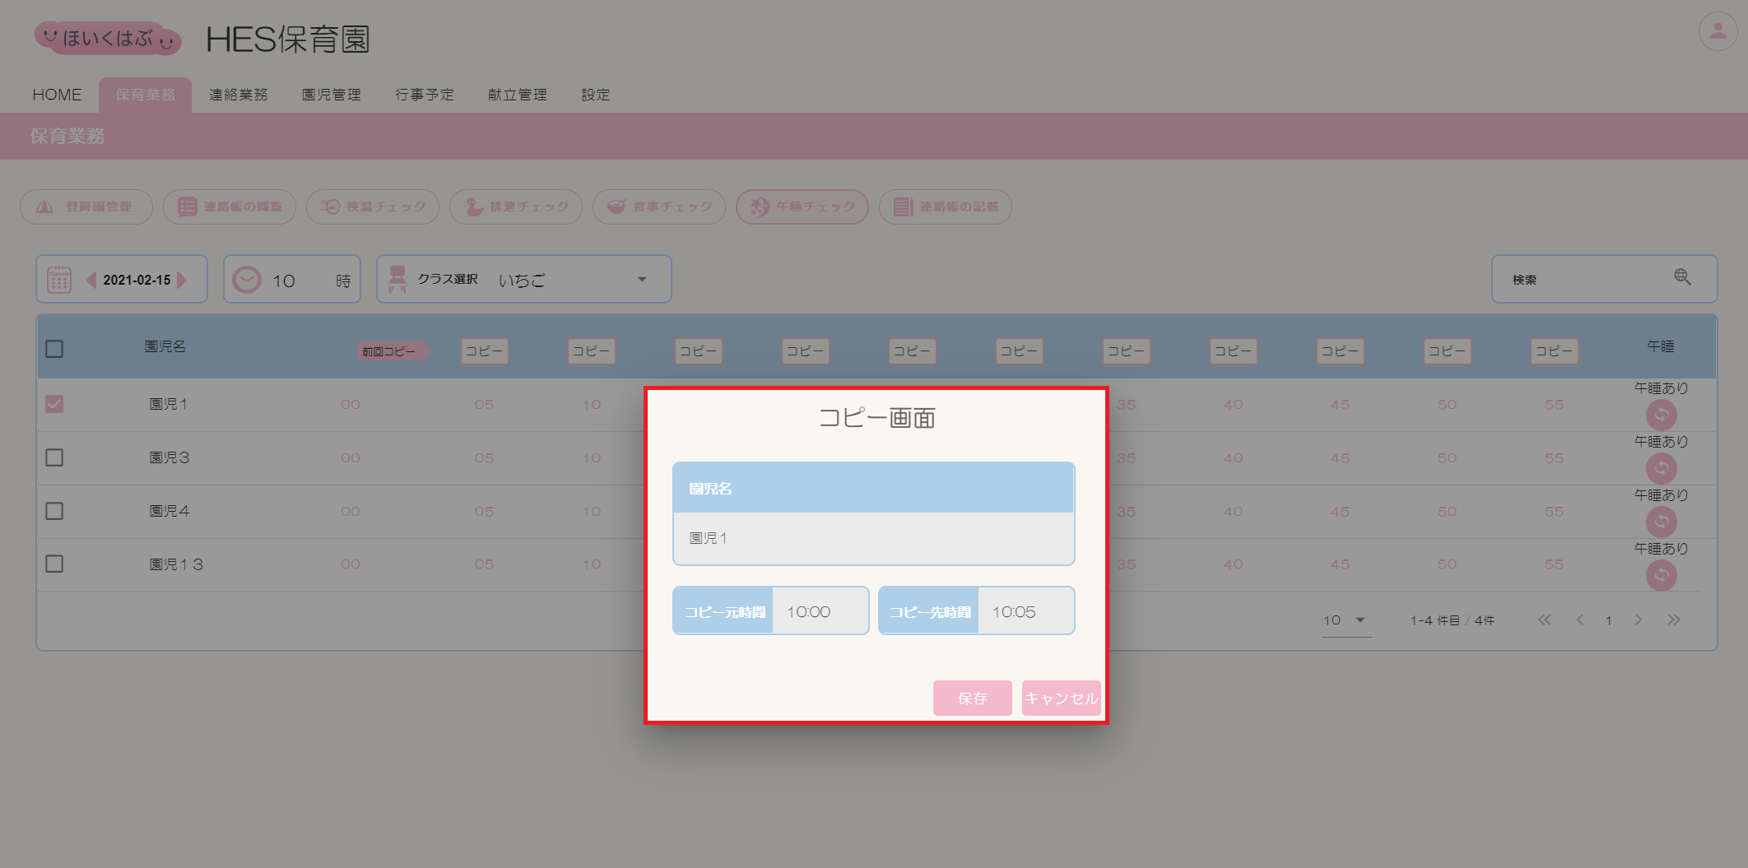This screenshot has width=1748, height=868.
Task: Select 午睡チェック nap check
Action: click(802, 207)
